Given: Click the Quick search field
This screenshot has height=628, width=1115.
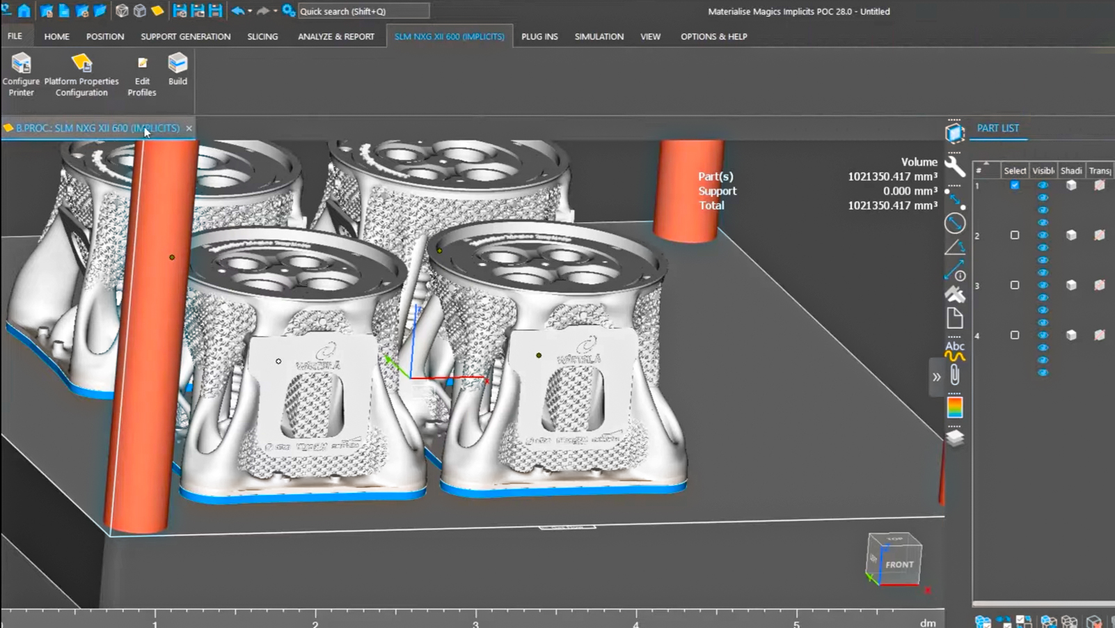Looking at the screenshot, I should coord(363,11).
